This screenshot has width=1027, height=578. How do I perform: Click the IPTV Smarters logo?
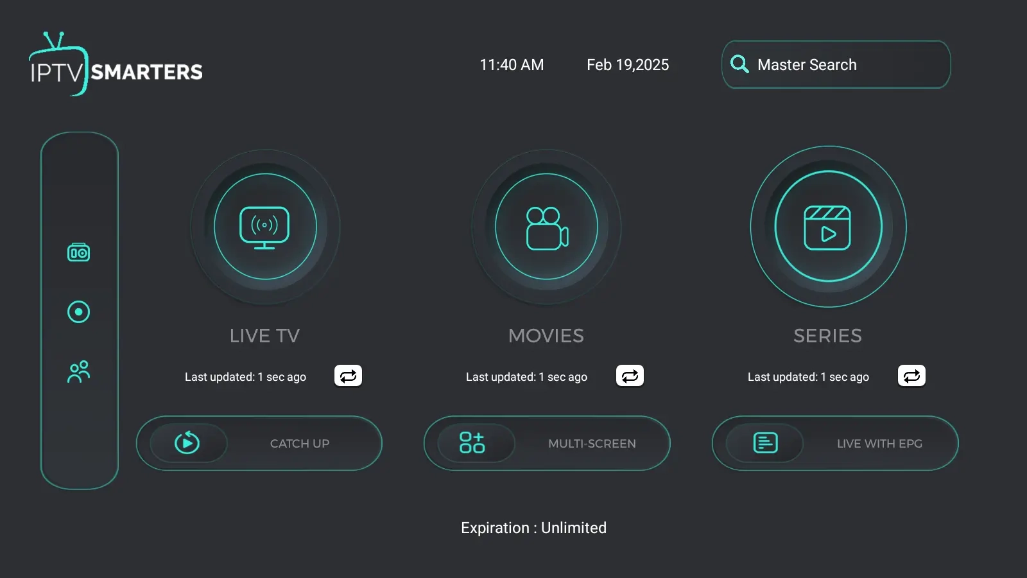[x=116, y=64]
